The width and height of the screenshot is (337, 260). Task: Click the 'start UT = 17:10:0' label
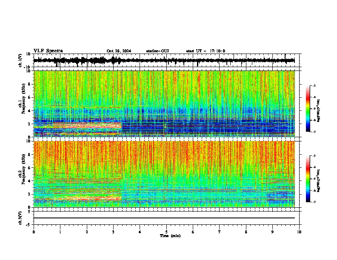(206, 51)
